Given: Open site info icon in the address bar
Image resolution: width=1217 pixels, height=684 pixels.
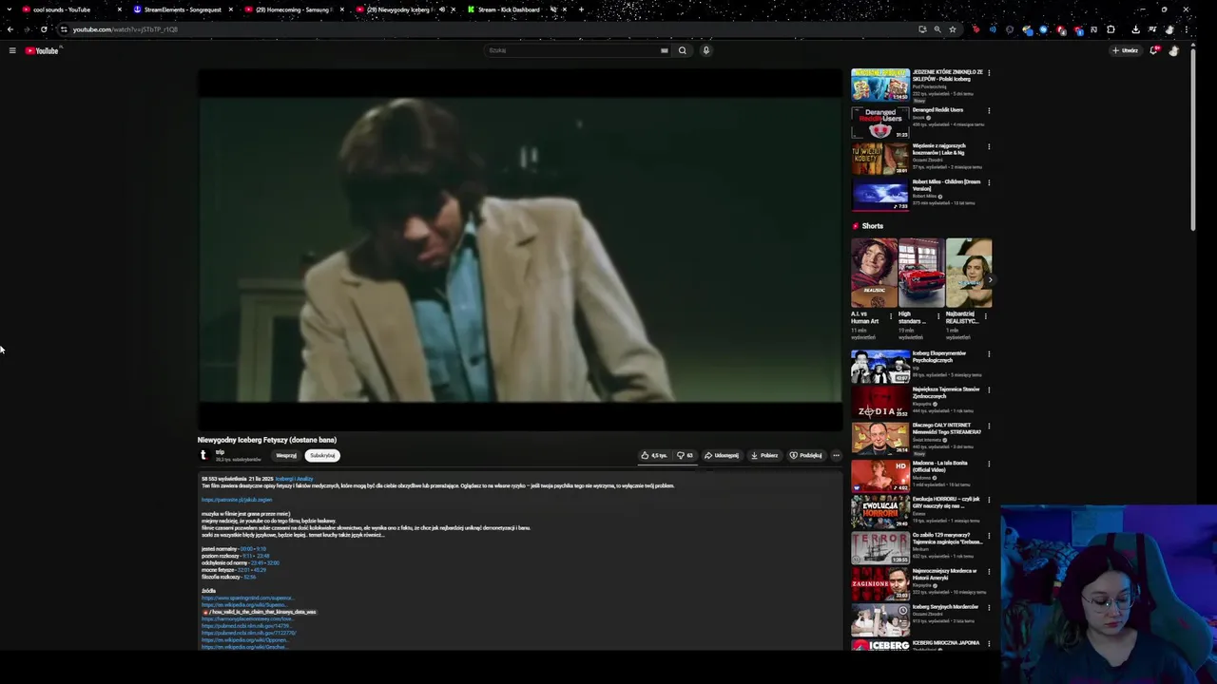Looking at the screenshot, I should point(64,29).
